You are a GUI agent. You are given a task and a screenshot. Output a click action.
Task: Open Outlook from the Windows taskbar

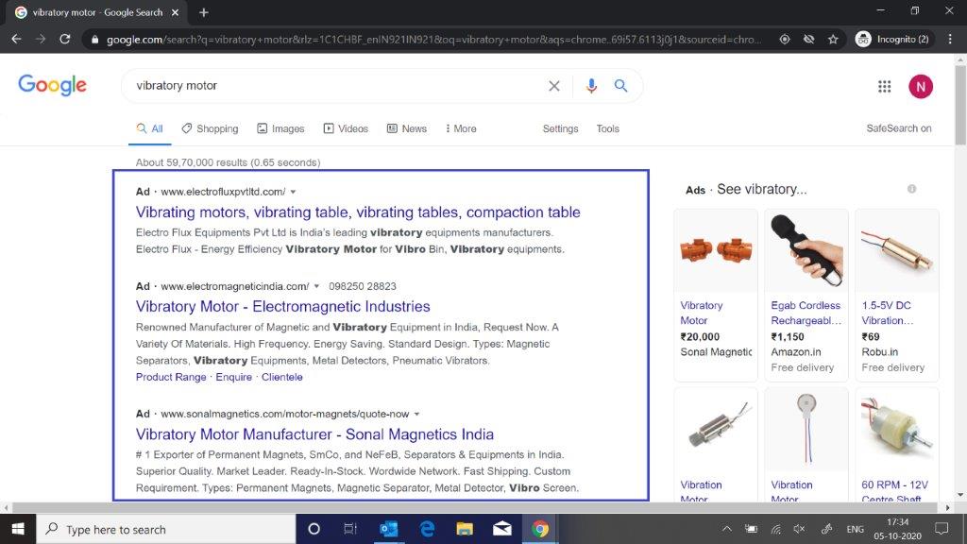coord(388,529)
